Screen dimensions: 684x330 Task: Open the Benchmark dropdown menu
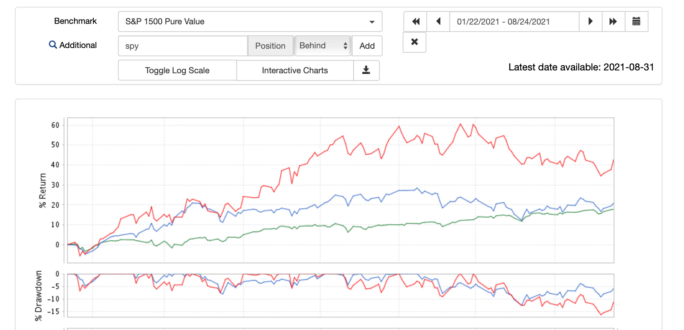coord(250,22)
